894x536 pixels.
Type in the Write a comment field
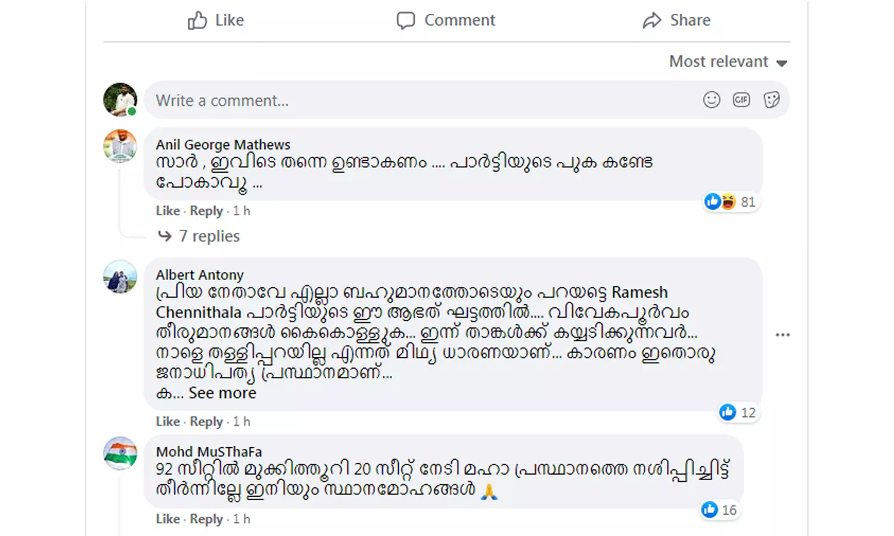point(417,100)
